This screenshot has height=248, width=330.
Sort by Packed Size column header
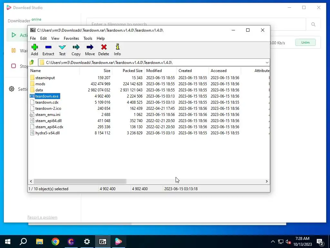click(128, 71)
